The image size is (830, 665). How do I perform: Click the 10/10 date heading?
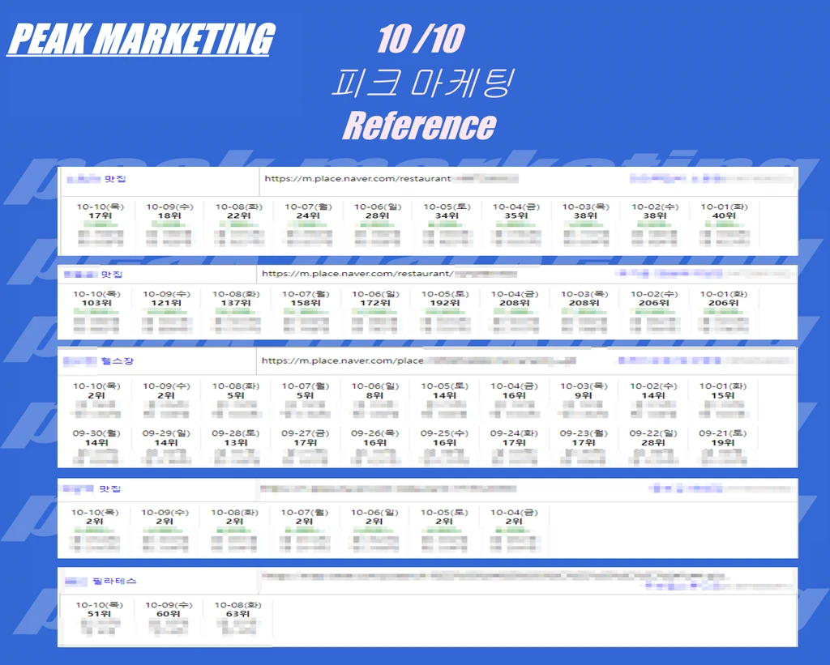point(420,40)
